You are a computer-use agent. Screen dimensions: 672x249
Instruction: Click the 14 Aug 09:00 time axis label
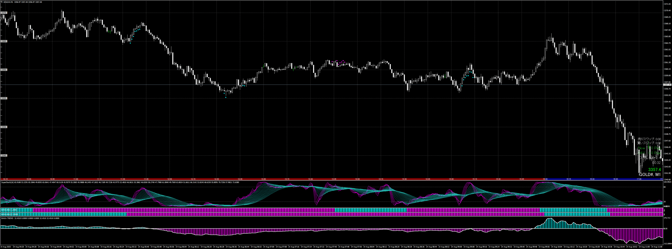click(456, 247)
